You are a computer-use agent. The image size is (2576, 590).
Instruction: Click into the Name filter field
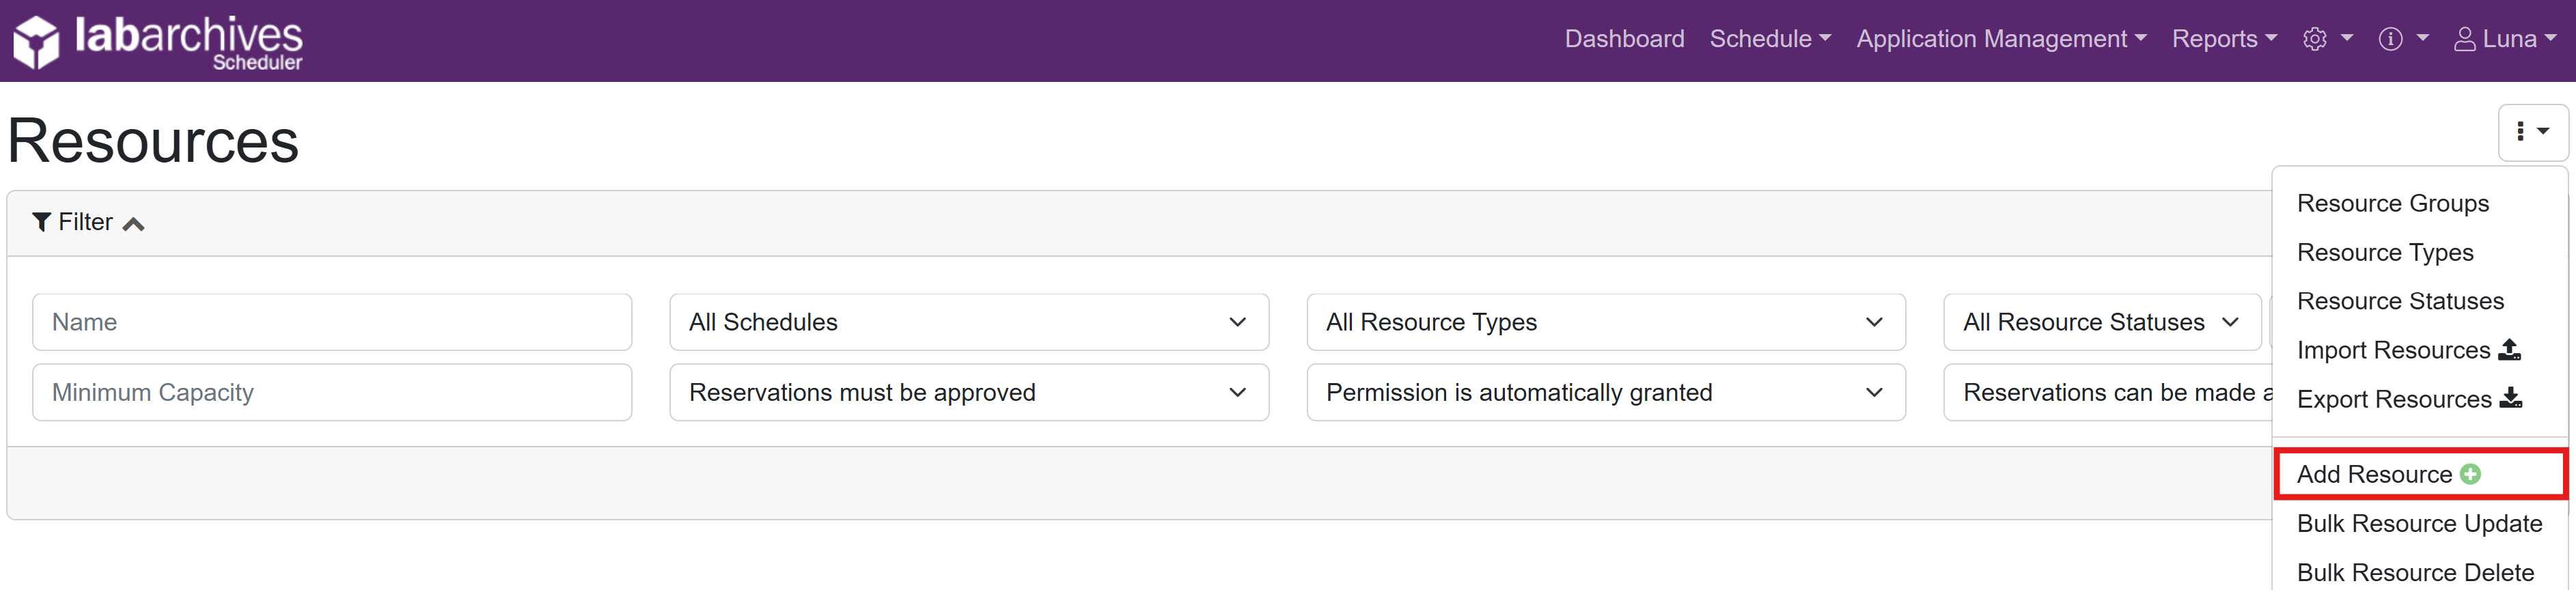(331, 322)
